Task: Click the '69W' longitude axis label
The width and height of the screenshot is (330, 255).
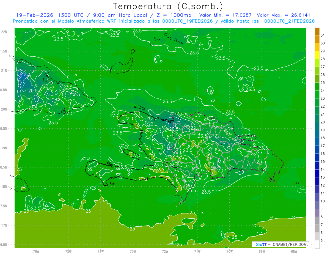Action: 262,251
